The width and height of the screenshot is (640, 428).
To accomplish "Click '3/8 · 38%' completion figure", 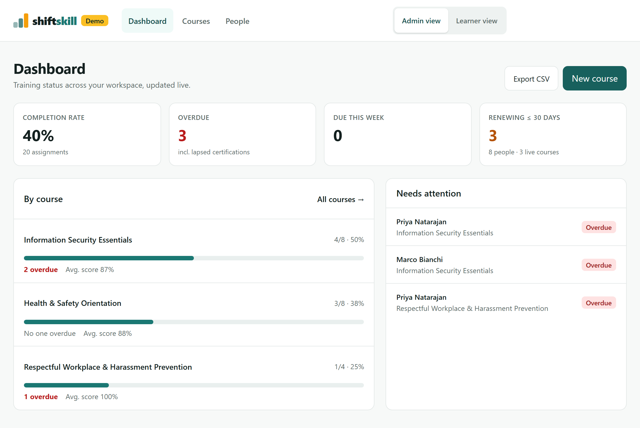I will (x=349, y=303).
